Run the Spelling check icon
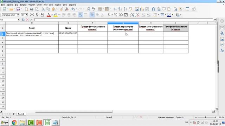 (94, 9)
